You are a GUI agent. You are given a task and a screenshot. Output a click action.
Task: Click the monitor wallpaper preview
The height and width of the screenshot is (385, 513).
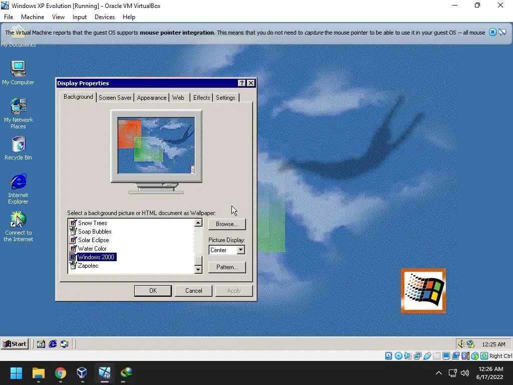(156, 145)
